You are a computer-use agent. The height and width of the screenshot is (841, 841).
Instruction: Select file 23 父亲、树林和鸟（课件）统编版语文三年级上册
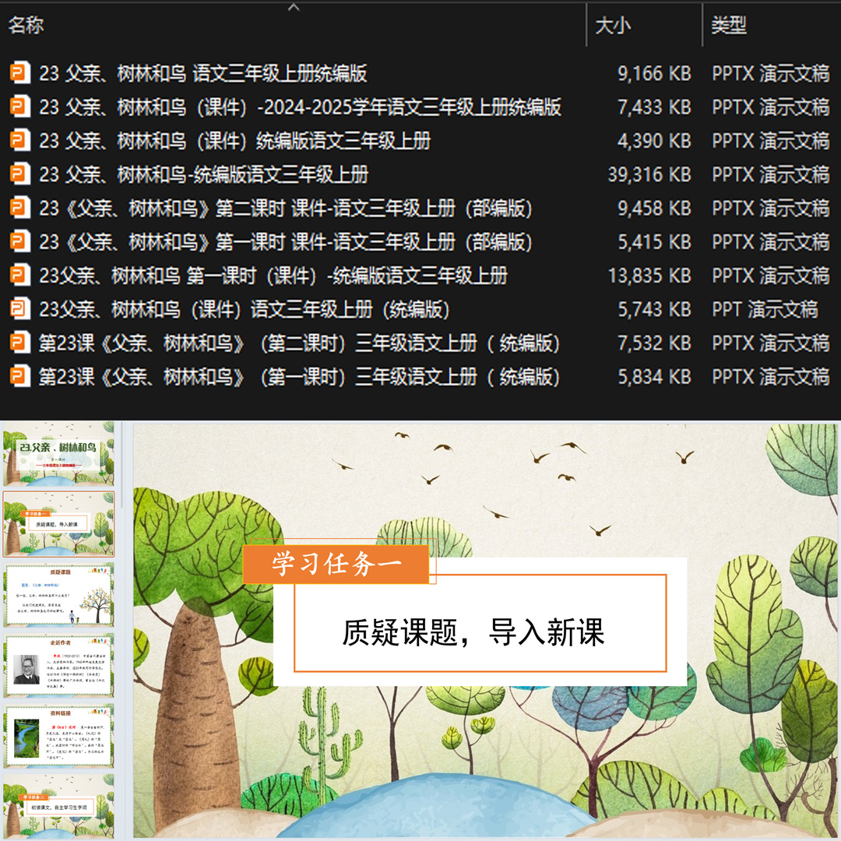(x=234, y=140)
